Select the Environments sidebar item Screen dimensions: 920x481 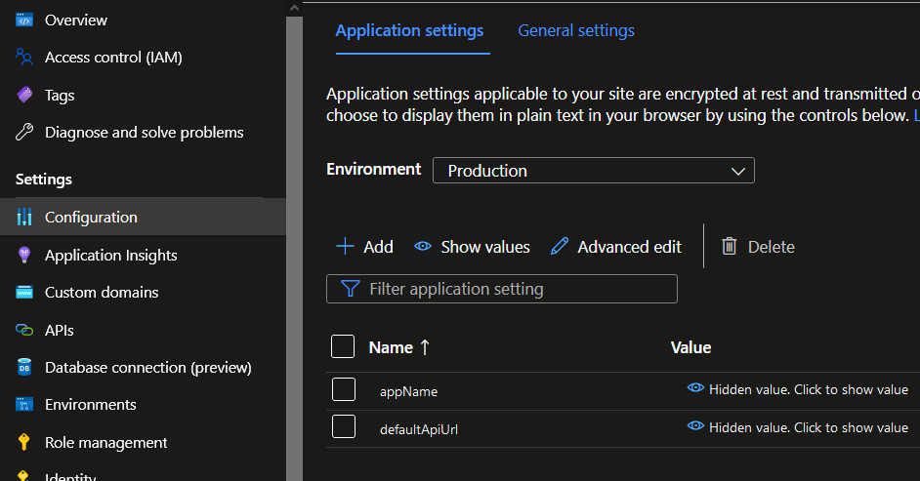click(90, 405)
